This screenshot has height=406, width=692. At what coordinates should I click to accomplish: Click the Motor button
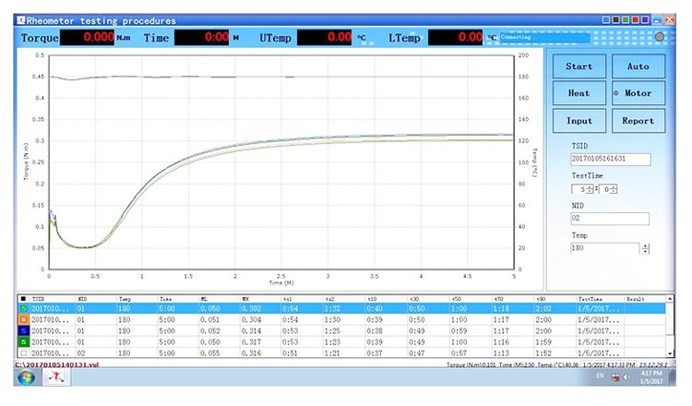click(638, 93)
